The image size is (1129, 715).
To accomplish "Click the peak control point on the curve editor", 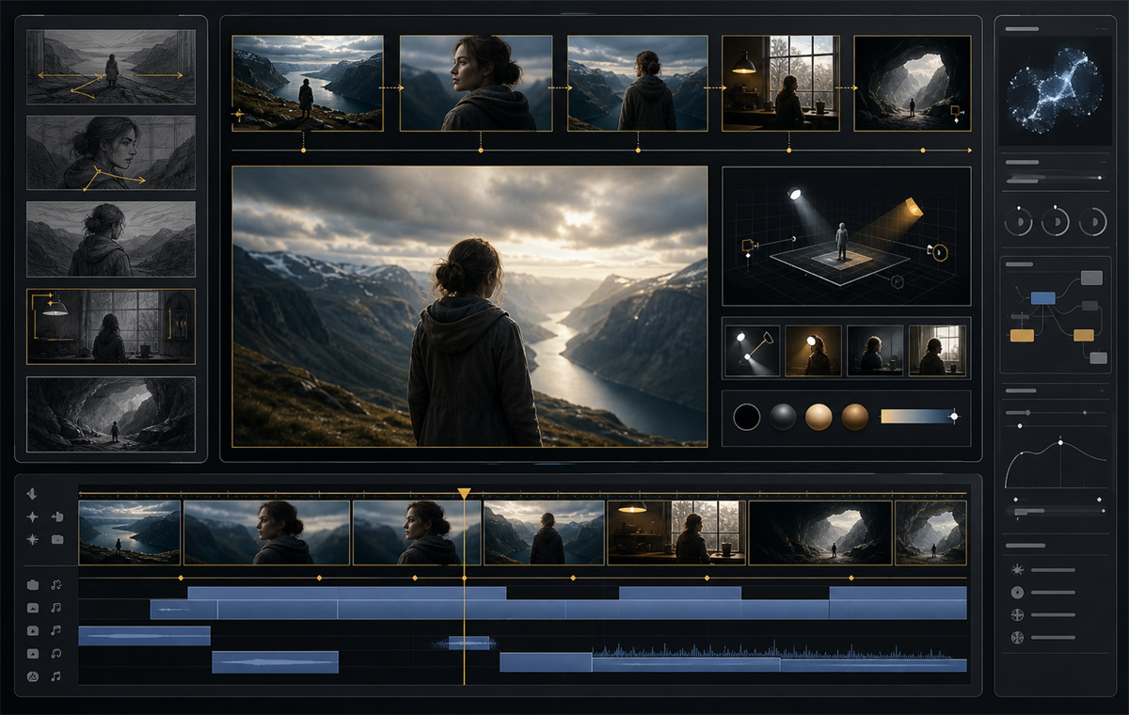I will [x=1060, y=440].
